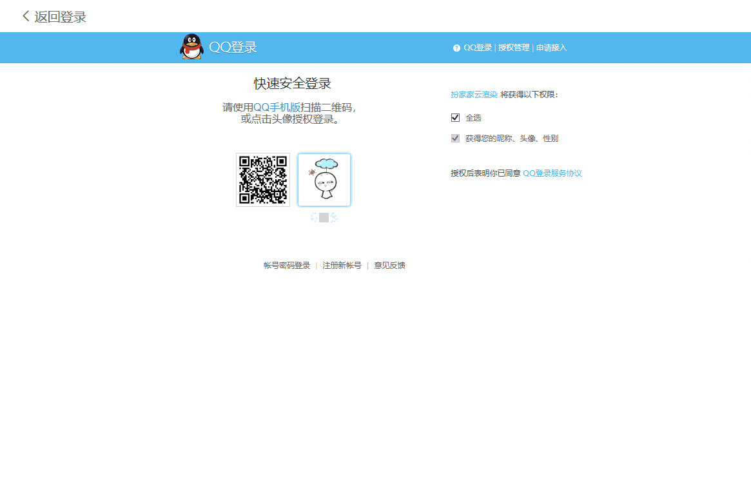
Task: Click the small blue icon right of gray square
Action: pyautogui.click(x=333, y=218)
